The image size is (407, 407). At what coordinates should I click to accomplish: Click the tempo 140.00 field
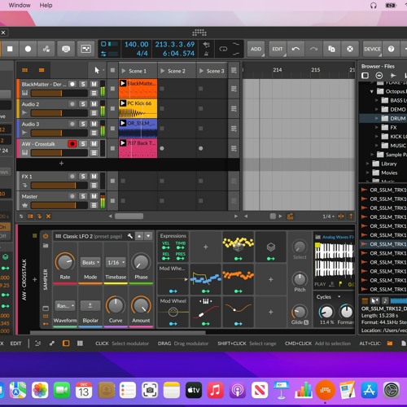137,44
